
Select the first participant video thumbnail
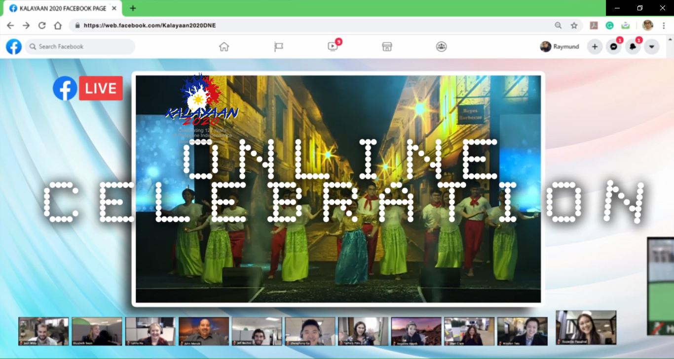pyautogui.click(x=43, y=331)
